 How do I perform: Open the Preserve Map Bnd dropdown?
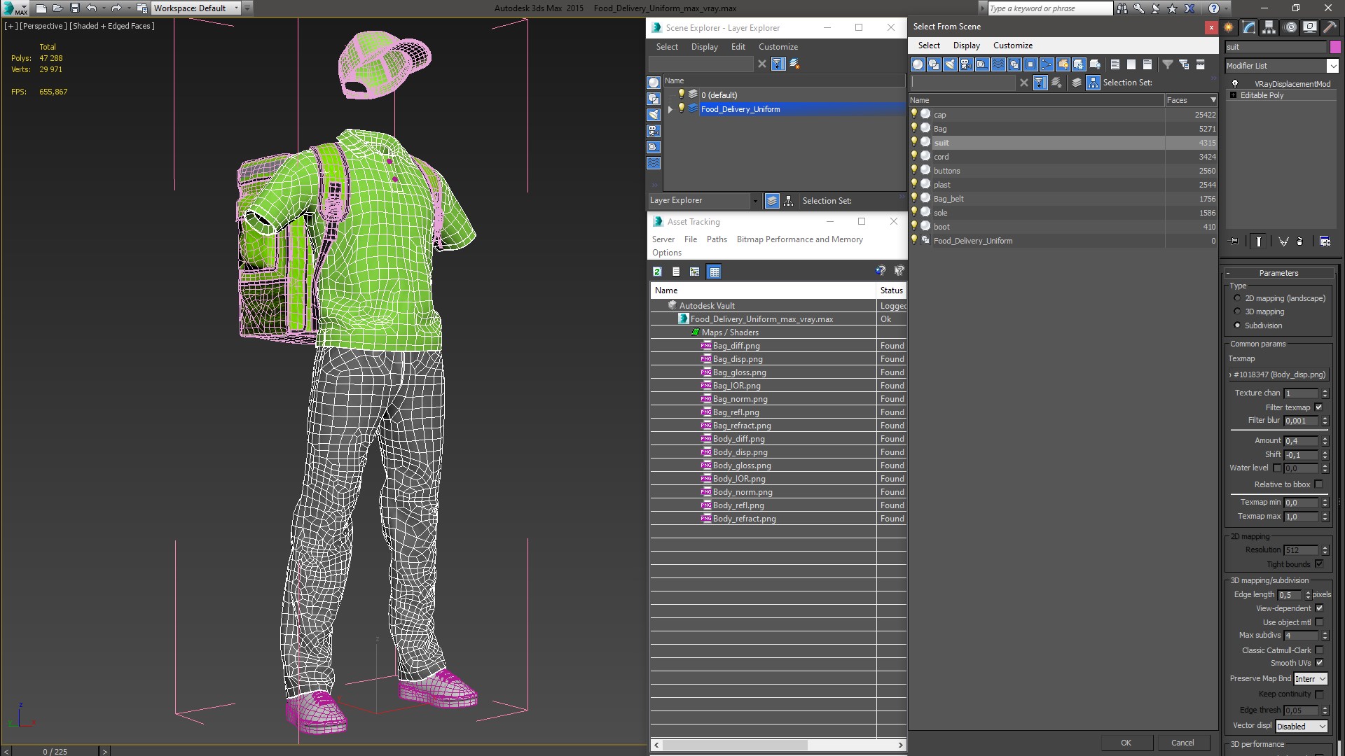pos(1311,679)
